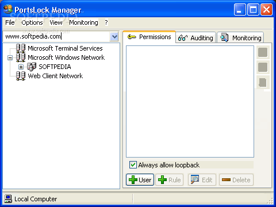
Task: Click inside the empty permissions list box
Action: (x=190, y=101)
